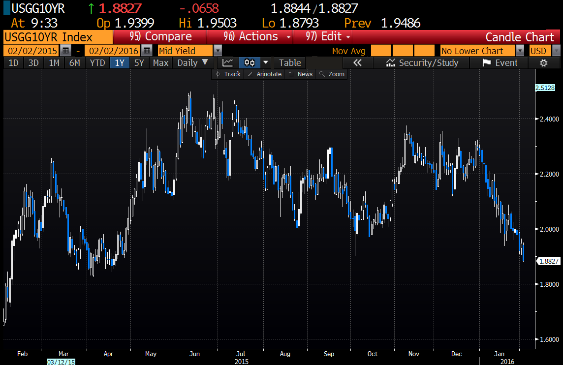This screenshot has height=365, width=563.
Task: Expand the No Lower Chart dropdown
Action: [x=520, y=51]
